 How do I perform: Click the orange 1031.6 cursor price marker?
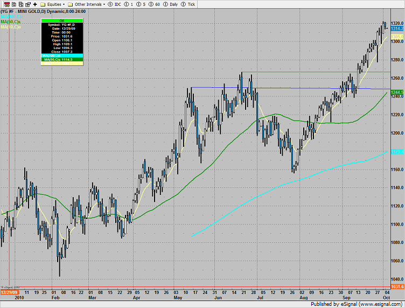[397, 287]
